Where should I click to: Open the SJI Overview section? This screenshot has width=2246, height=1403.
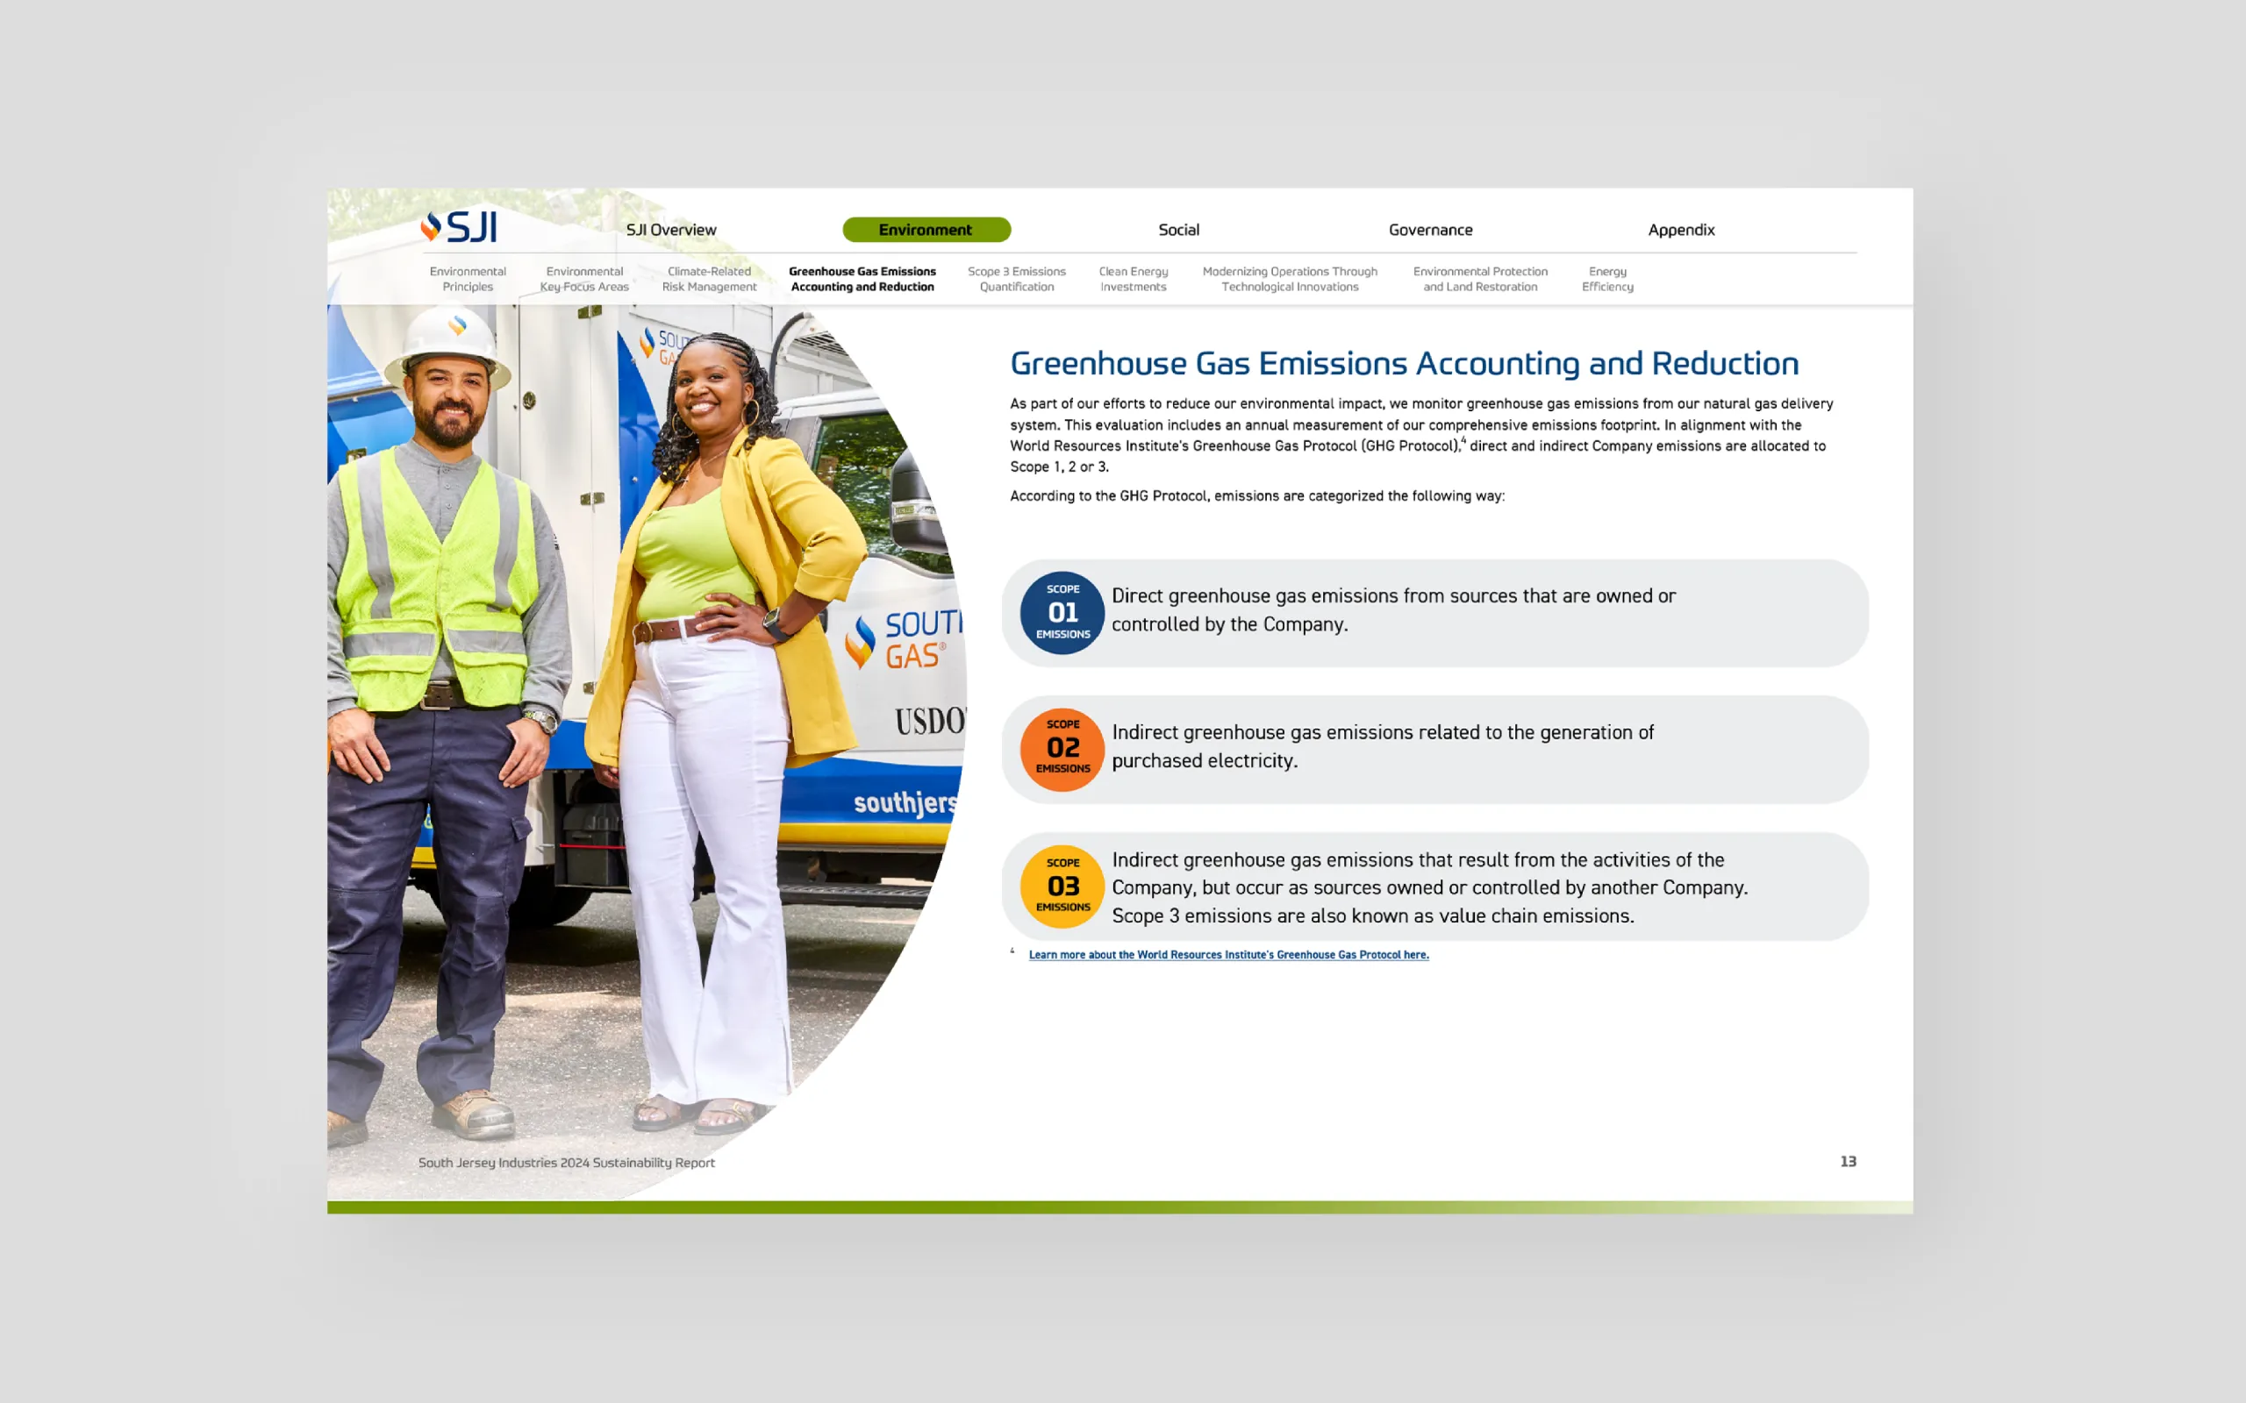[670, 229]
